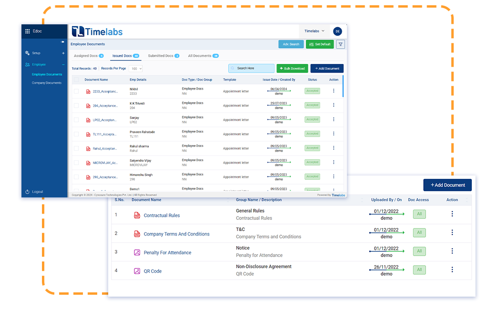This screenshot has width=488, height=310.
Task: Open action menu for Praveen Rahatade's row
Action: pos(334,134)
